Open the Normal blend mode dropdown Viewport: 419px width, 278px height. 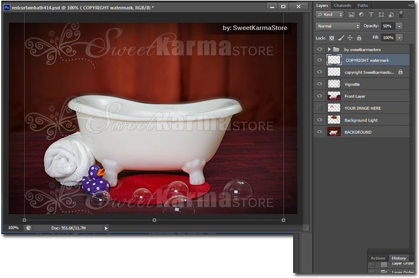[338, 26]
